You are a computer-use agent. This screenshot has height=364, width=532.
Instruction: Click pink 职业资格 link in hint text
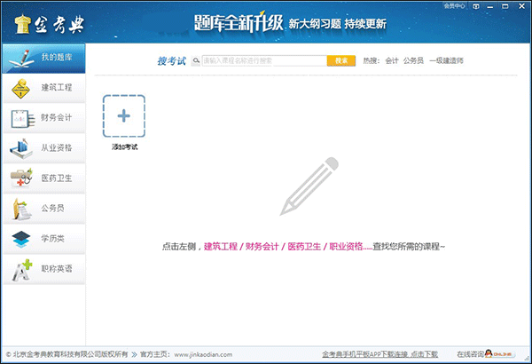click(x=346, y=247)
